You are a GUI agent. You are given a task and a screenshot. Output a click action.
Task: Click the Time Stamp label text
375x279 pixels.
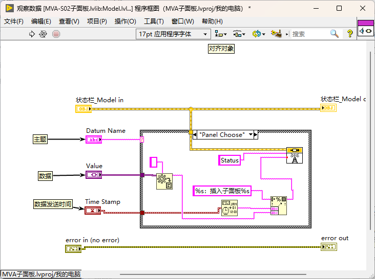(102, 202)
